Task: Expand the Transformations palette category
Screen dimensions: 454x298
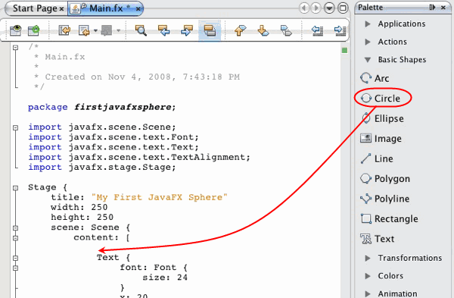Action: tap(368, 258)
